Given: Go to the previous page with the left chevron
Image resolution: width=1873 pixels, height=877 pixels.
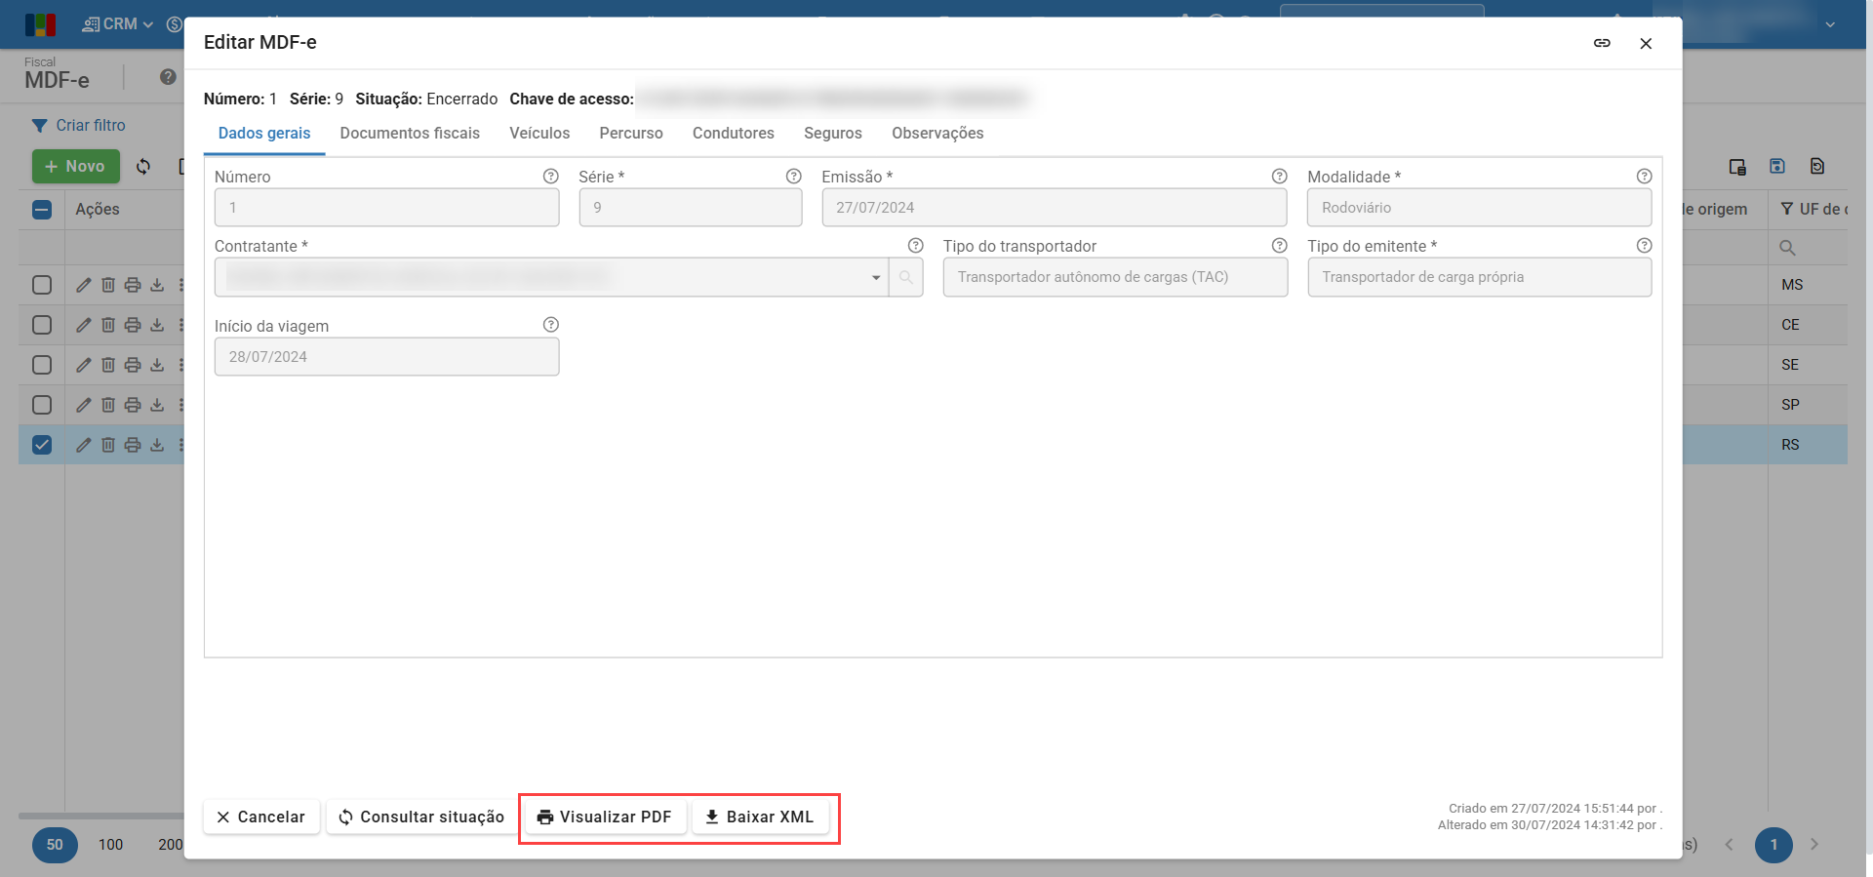Looking at the screenshot, I should coord(1729,845).
